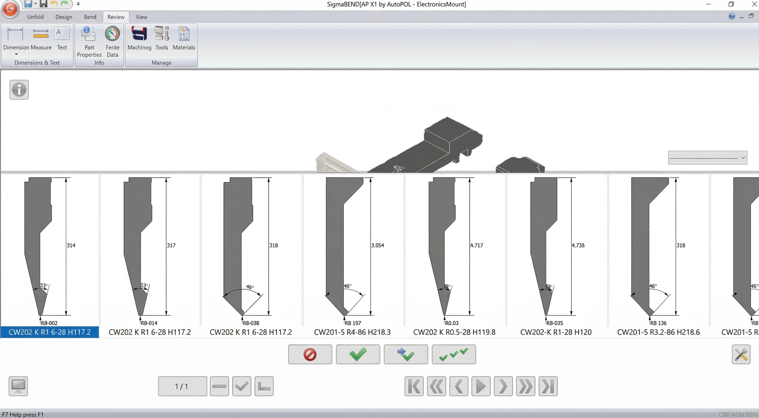Click the SigmaBEND application orb button
The image size is (759, 418).
pyautogui.click(x=10, y=9)
